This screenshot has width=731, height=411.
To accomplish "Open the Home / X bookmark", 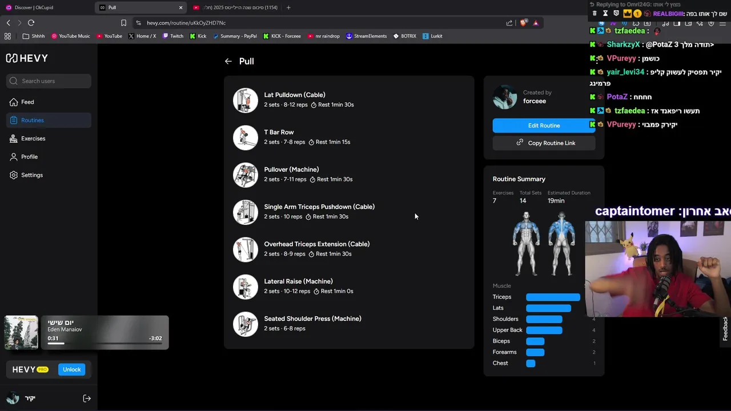I will [x=142, y=36].
